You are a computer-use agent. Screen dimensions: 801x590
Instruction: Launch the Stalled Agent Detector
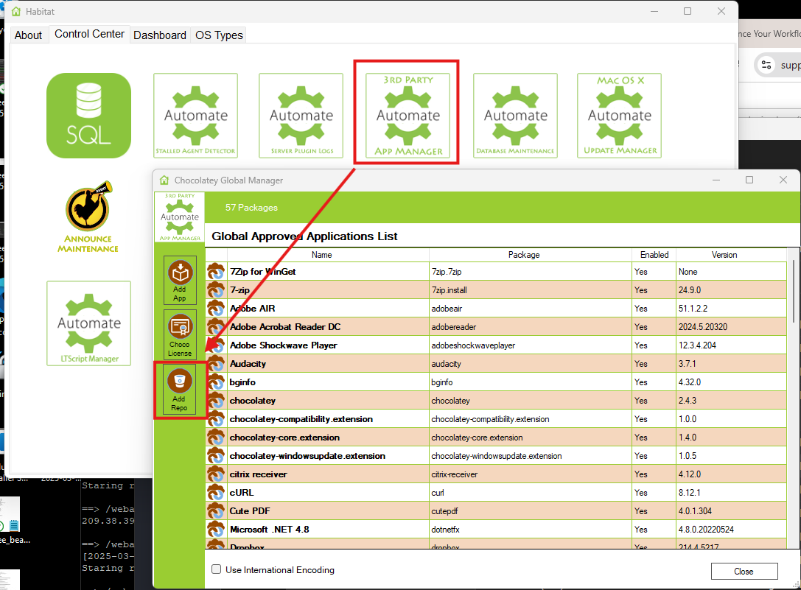pos(195,116)
